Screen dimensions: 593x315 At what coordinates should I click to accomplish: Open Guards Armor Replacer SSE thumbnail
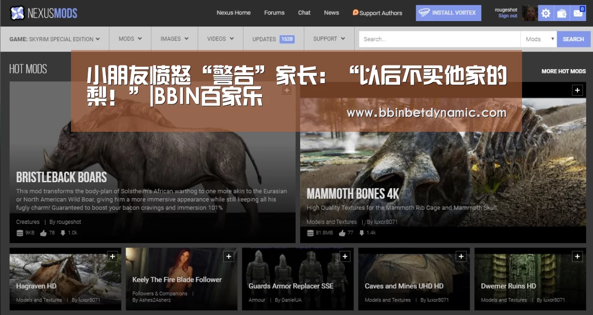[x=298, y=279]
